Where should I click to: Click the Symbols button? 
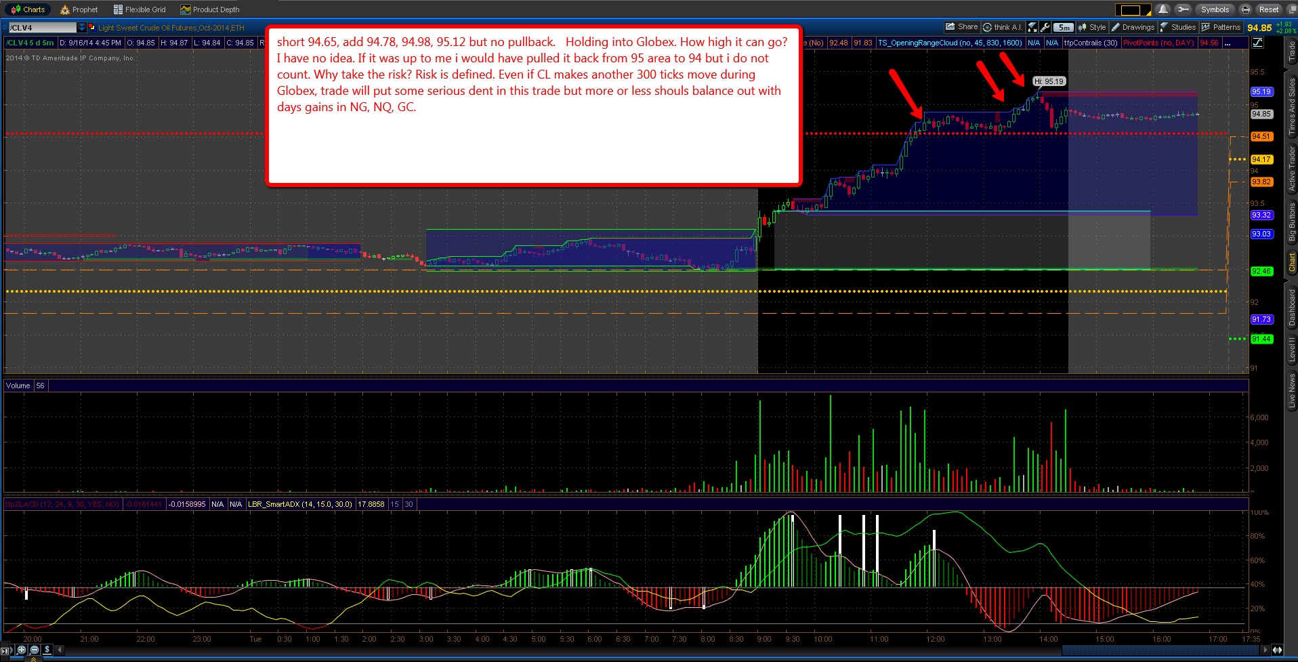(x=1215, y=9)
